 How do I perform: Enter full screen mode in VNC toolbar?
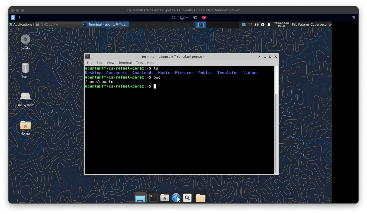coord(174,18)
